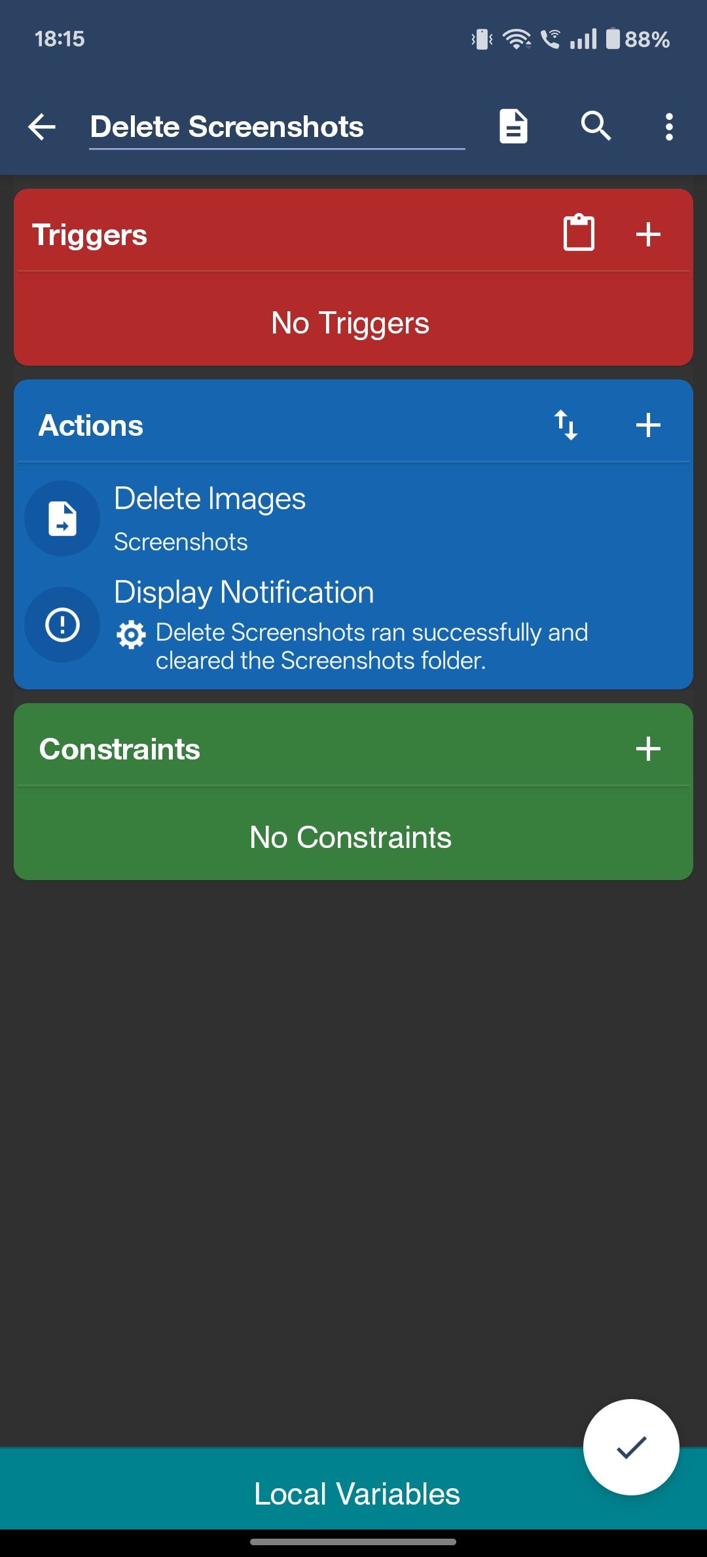Screen dimensions: 707x1557
Task: Tap the Constraints section header
Action: coord(119,748)
